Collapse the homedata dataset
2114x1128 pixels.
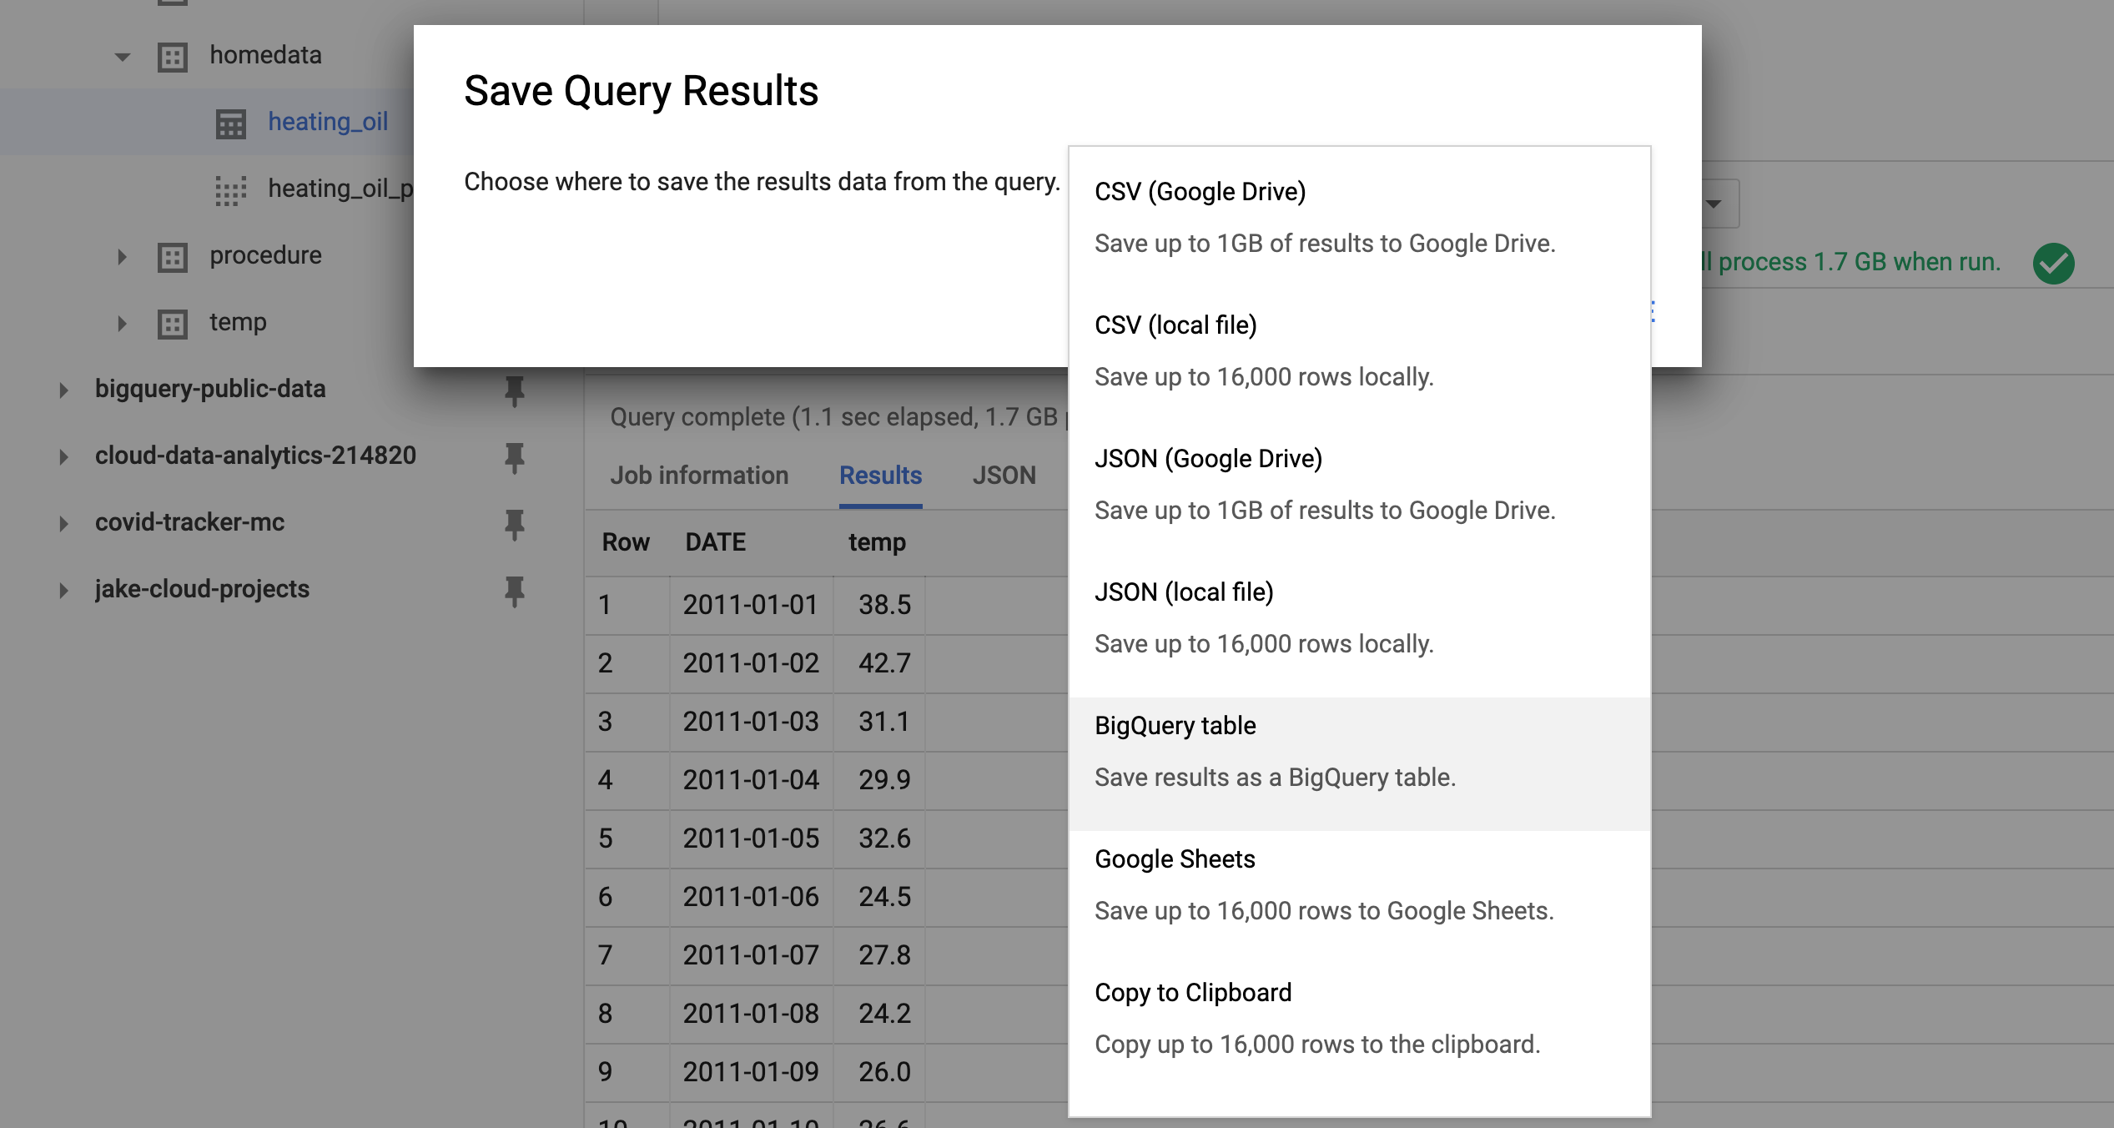[122, 57]
